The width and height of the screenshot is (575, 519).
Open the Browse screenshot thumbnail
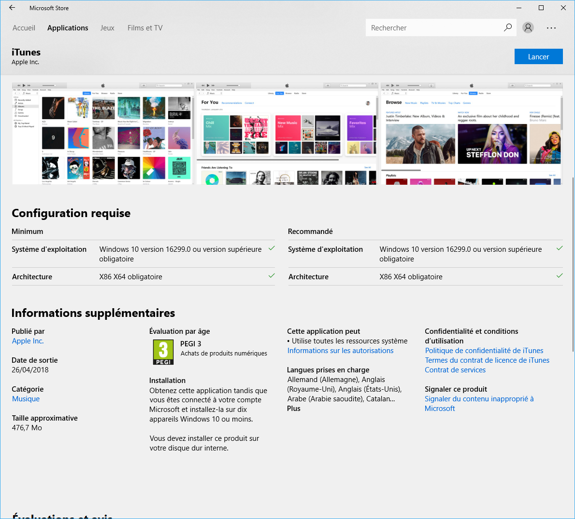(x=471, y=134)
